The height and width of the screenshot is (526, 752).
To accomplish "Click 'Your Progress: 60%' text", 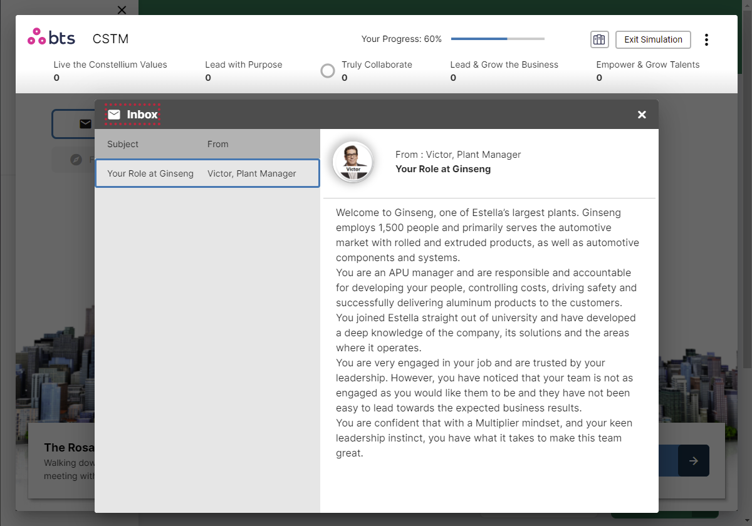I will point(402,39).
